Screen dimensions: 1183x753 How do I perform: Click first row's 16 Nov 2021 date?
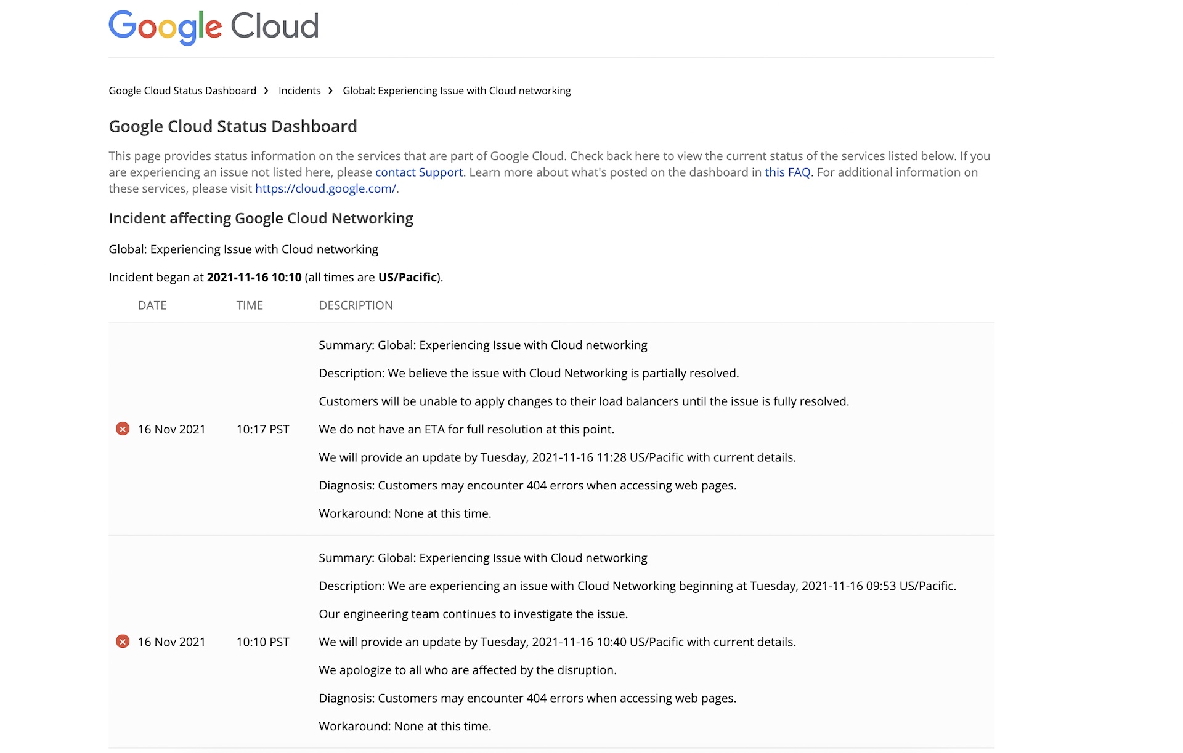pyautogui.click(x=171, y=429)
